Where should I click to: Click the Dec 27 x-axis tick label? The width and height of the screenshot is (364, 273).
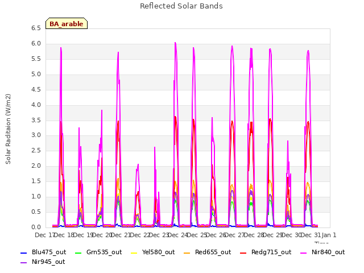pos(235,235)
